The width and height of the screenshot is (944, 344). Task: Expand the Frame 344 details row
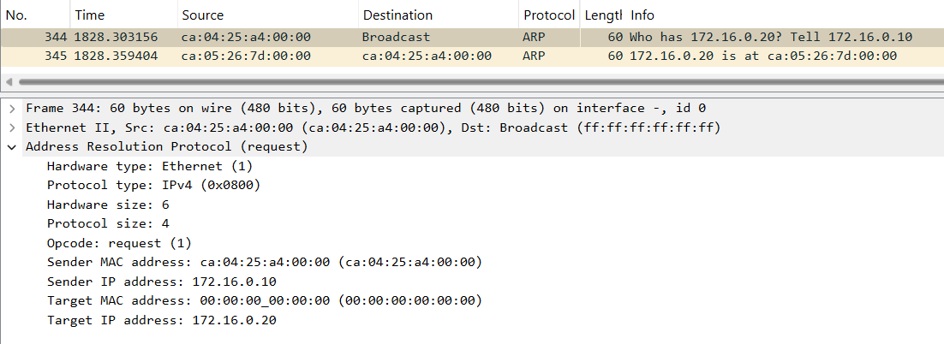pyautogui.click(x=12, y=109)
